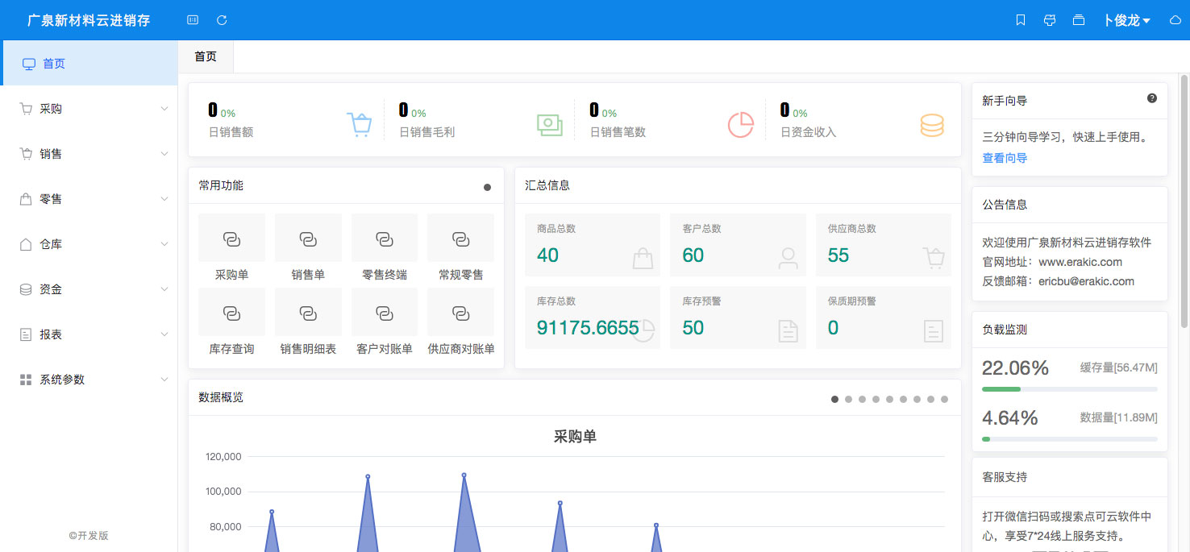Click the cloud icon in header
This screenshot has height=552, width=1190.
pos(1175,20)
